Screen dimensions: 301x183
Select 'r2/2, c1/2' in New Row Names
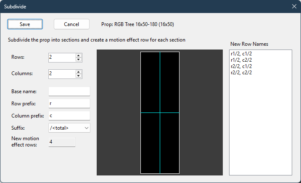click(241, 66)
